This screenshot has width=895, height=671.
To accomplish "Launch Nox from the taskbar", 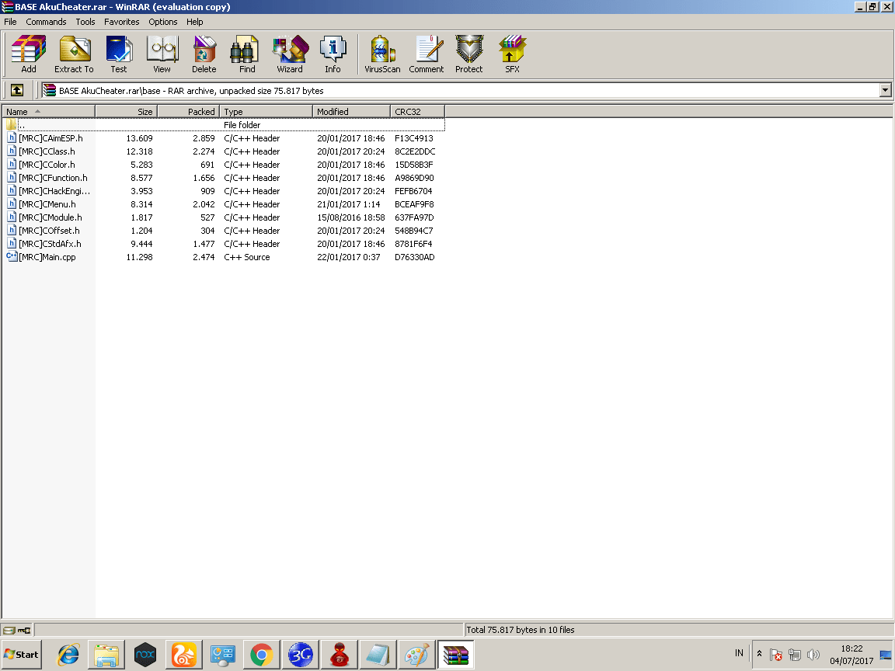I will pos(145,655).
